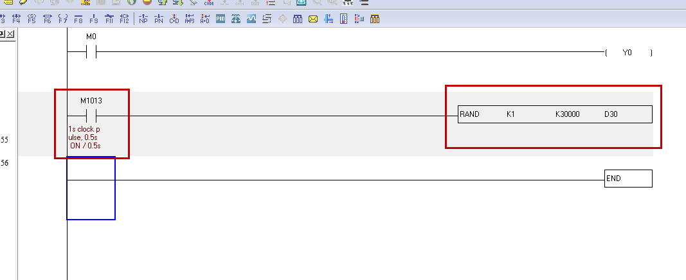
Task: Select the F8 horizontal line tool
Action: (x=78, y=19)
